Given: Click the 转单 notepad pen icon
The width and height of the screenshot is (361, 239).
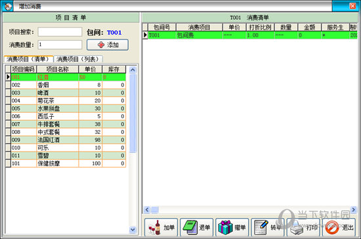Looking at the screenshot, I should click(261, 227).
